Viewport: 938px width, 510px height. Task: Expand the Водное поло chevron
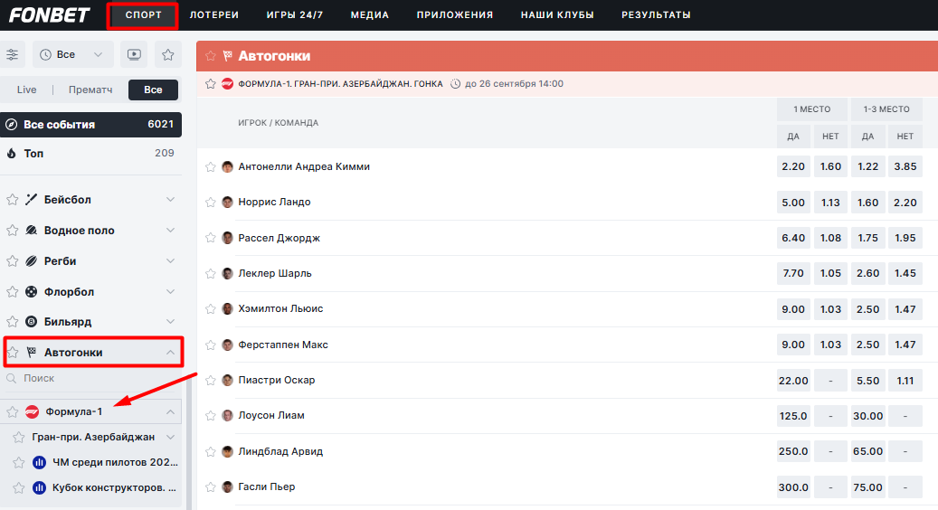pos(170,231)
